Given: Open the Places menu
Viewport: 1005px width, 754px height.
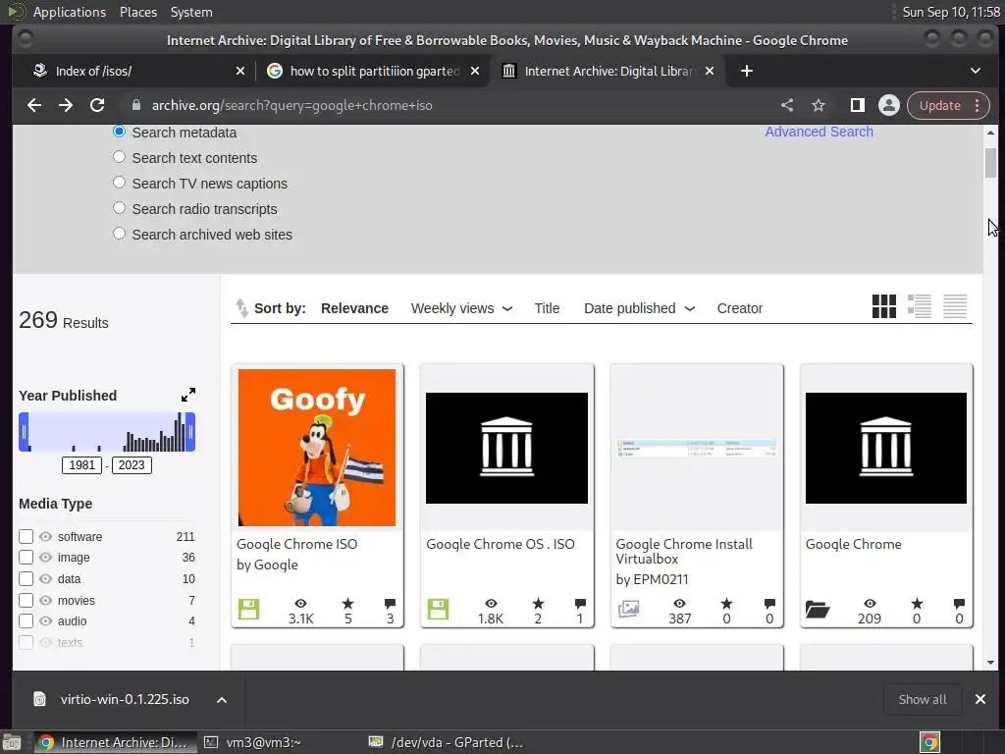Looking at the screenshot, I should (137, 12).
